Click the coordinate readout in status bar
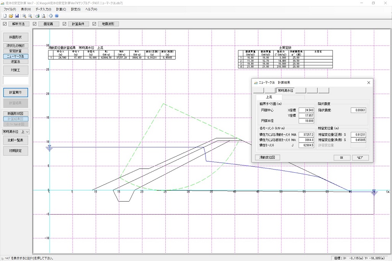Viewport: 392px width, 261px height. (x=360, y=258)
